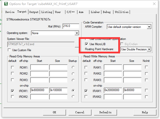Select the IROM2 Startup radio button
Viewport: 160px width, 119px height.
pos(73,97)
